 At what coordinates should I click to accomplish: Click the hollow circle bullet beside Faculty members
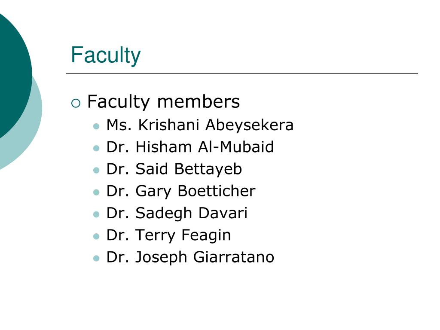point(76,103)
